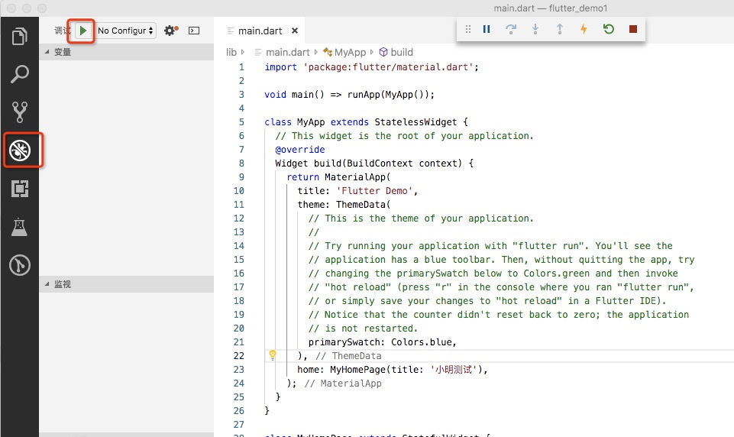Restart debugging with the green circular arrow
734x437 pixels.
point(609,29)
